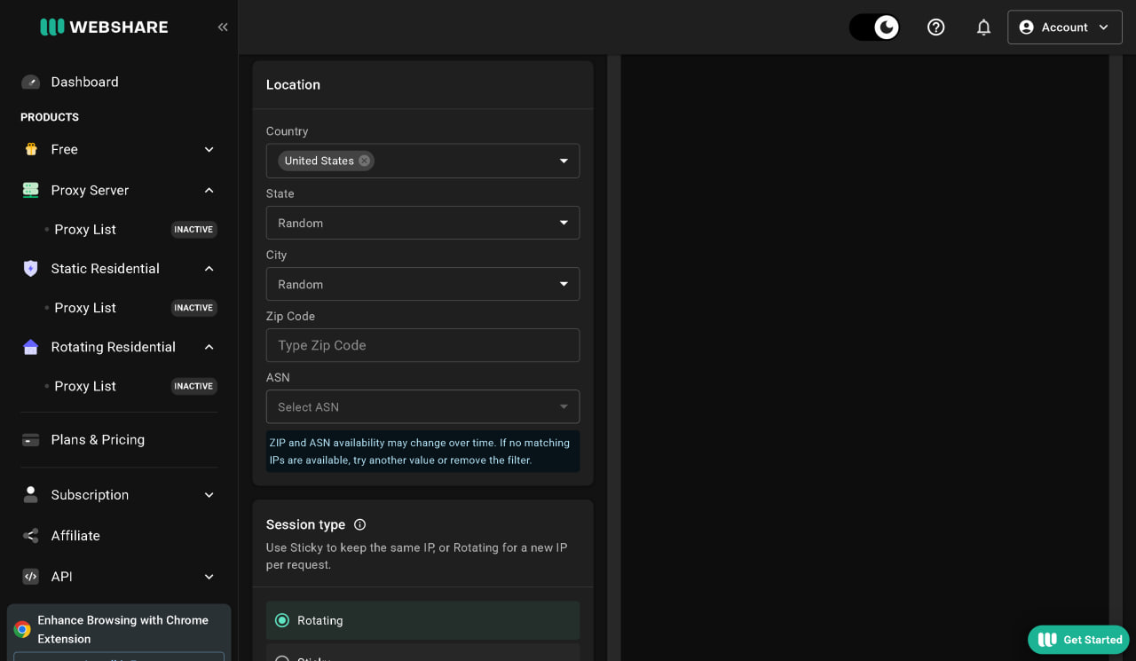Open the City dropdown
The width and height of the screenshot is (1136, 661).
coord(422,284)
